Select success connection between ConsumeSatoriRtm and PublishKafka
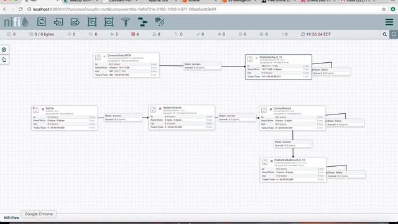Viewport: 398px width, 224px height. 202,66
